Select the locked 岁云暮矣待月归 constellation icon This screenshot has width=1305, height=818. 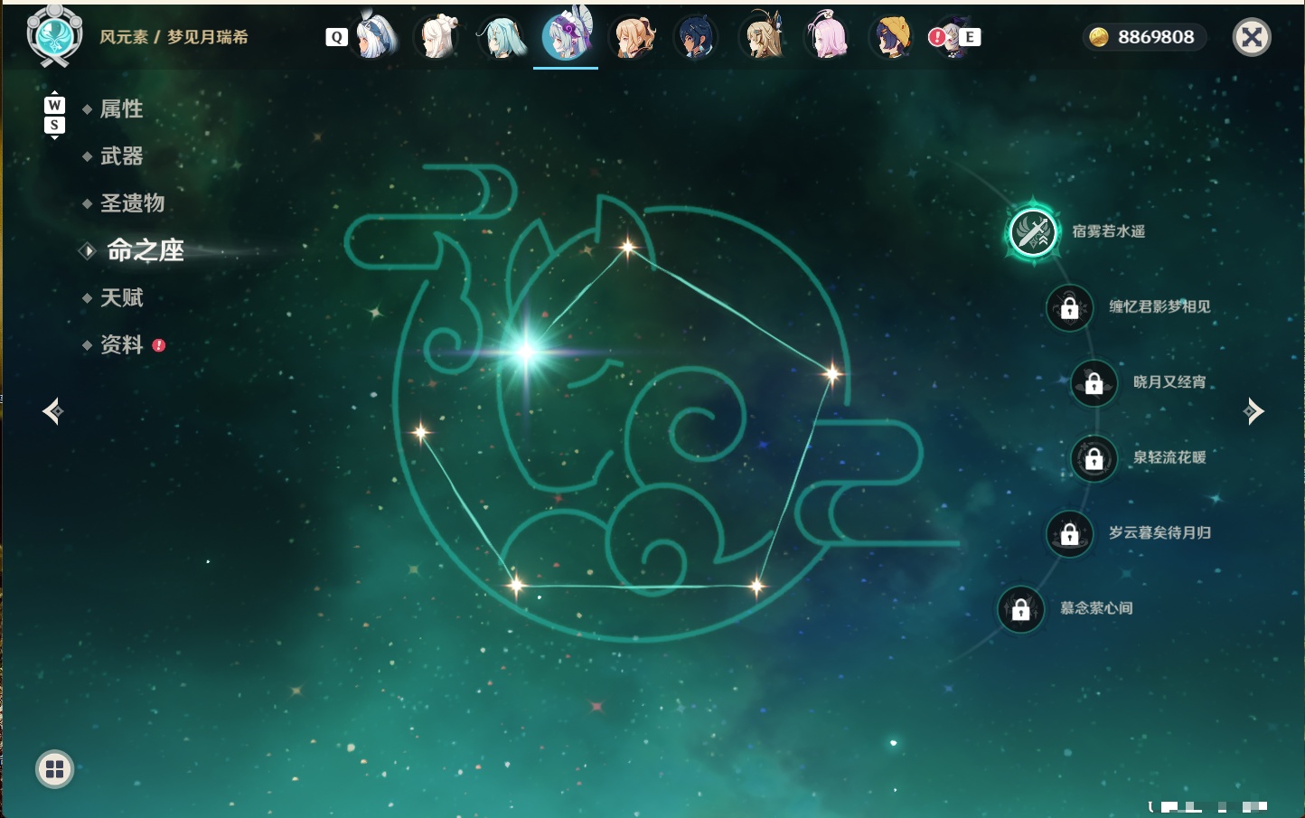pyautogui.click(x=1069, y=533)
